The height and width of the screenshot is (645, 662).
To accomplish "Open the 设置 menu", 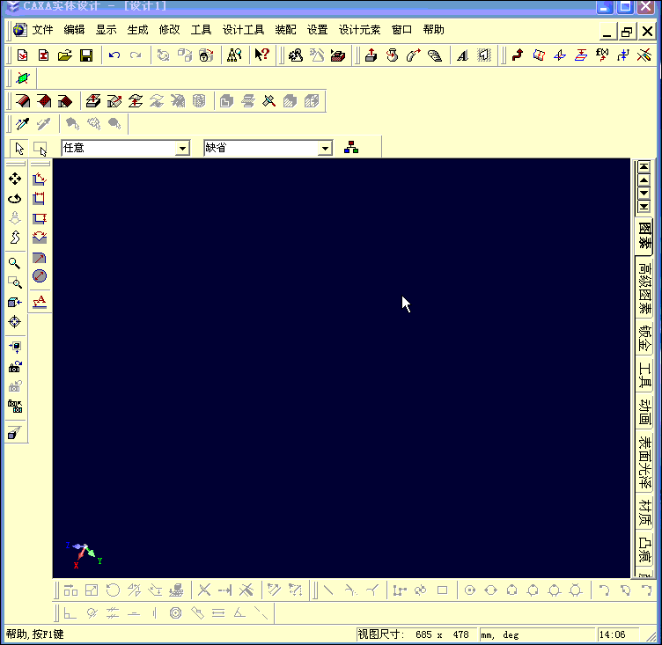I will click(x=317, y=30).
